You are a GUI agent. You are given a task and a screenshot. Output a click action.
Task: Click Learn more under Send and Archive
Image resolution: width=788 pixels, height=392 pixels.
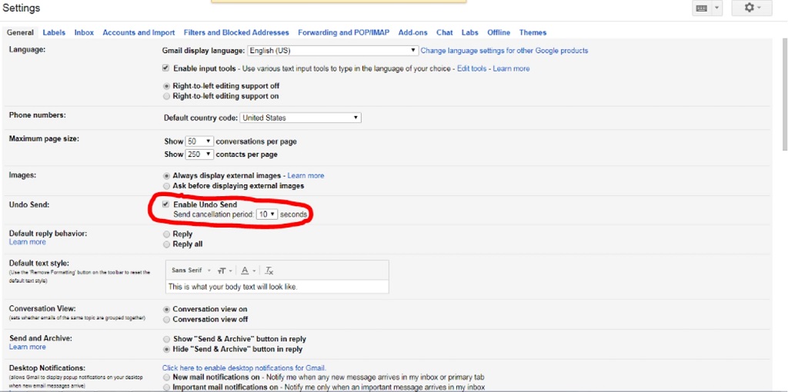(27, 347)
